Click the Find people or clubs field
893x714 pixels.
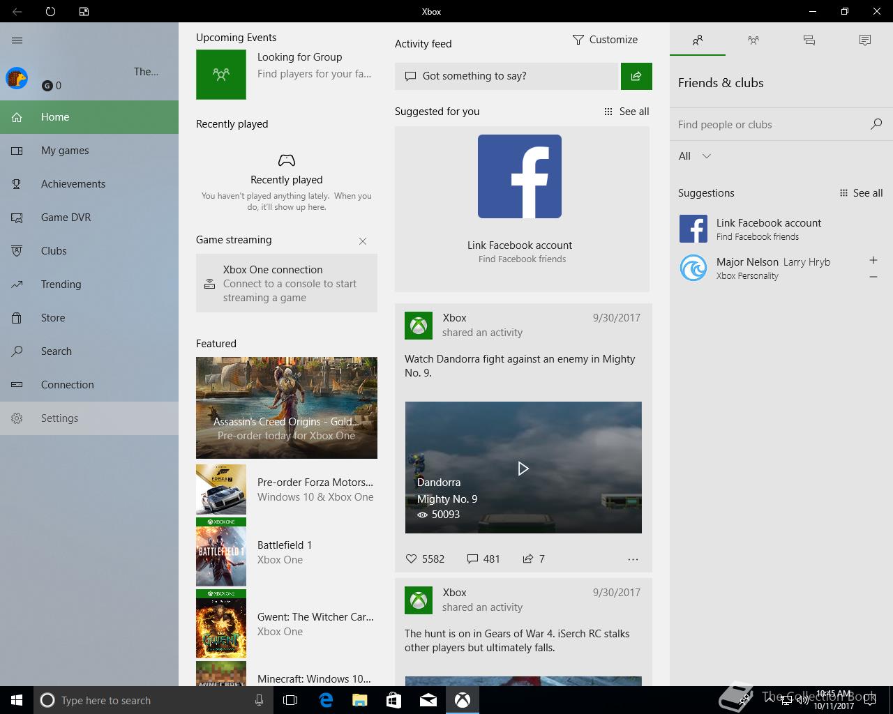point(767,125)
